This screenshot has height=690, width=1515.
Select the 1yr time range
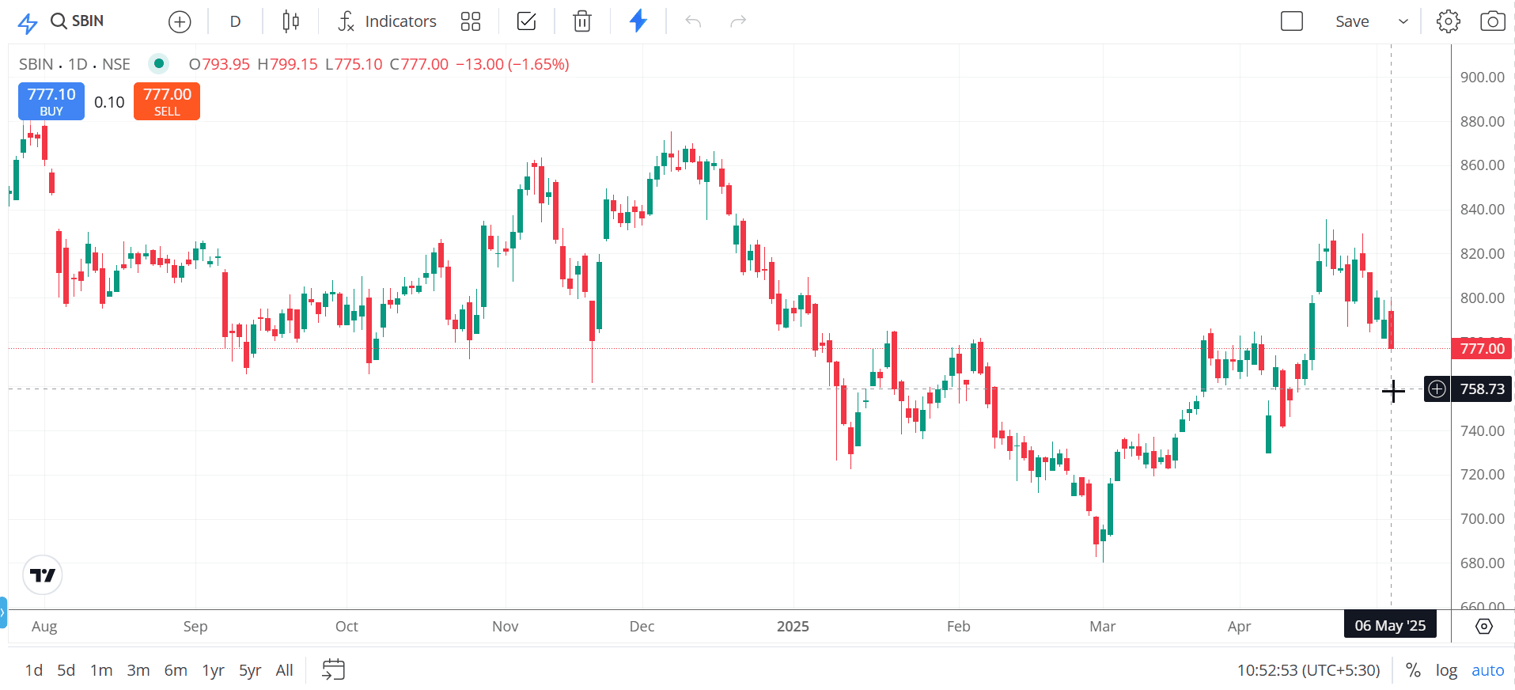(x=214, y=670)
